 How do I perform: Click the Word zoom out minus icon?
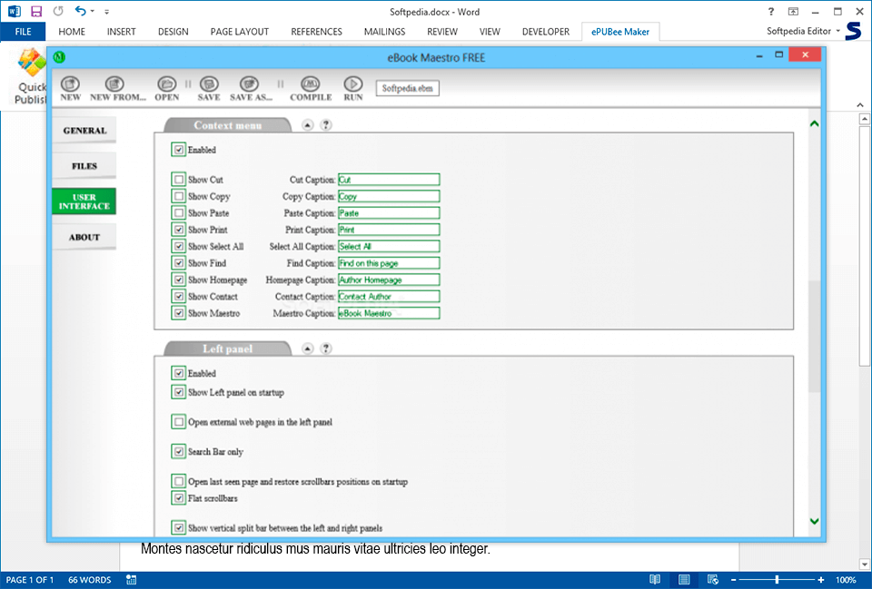tap(734, 580)
